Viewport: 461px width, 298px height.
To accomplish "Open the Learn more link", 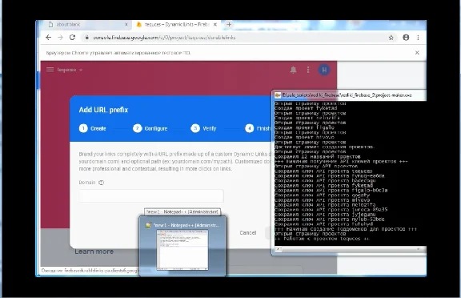I will pos(94,252).
